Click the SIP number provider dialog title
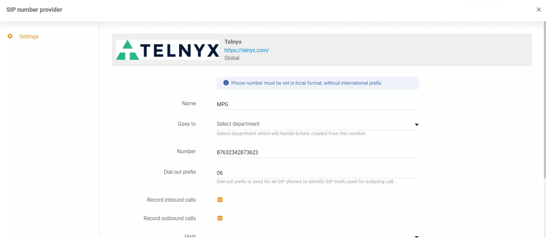Image resolution: width=546 pixels, height=238 pixels. [34, 9]
